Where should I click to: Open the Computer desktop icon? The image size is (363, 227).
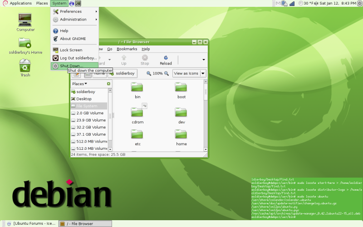click(25, 22)
